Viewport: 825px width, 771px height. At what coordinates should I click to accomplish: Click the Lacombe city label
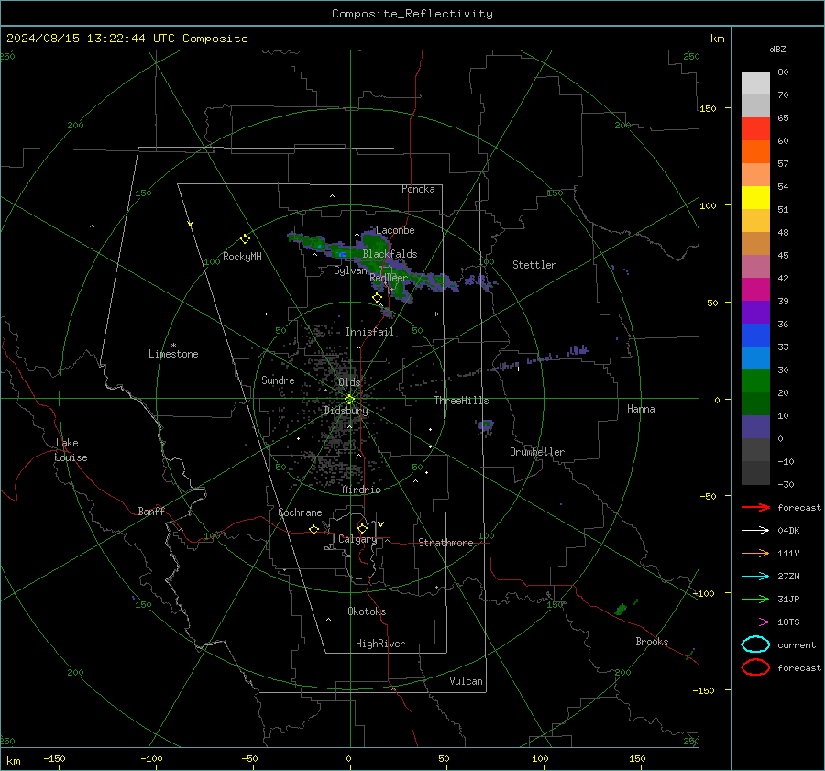[395, 230]
